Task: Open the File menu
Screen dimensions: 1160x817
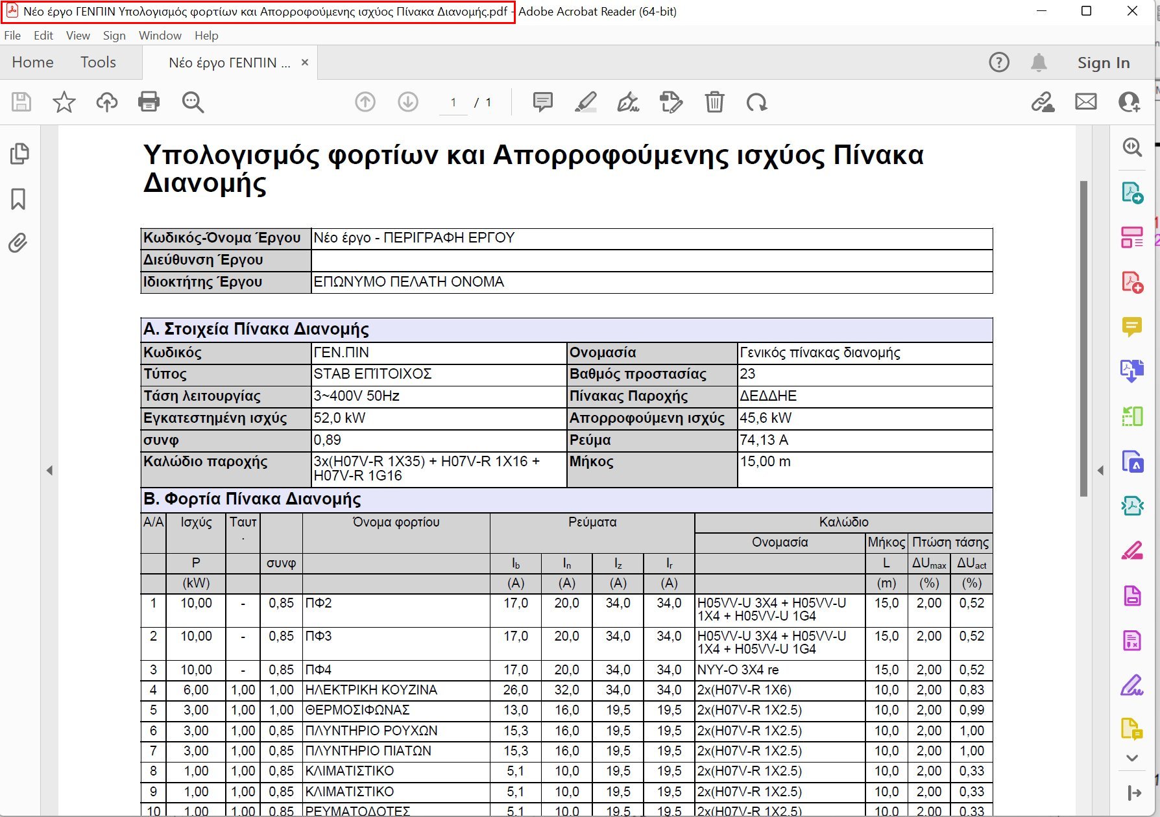Action: [12, 36]
